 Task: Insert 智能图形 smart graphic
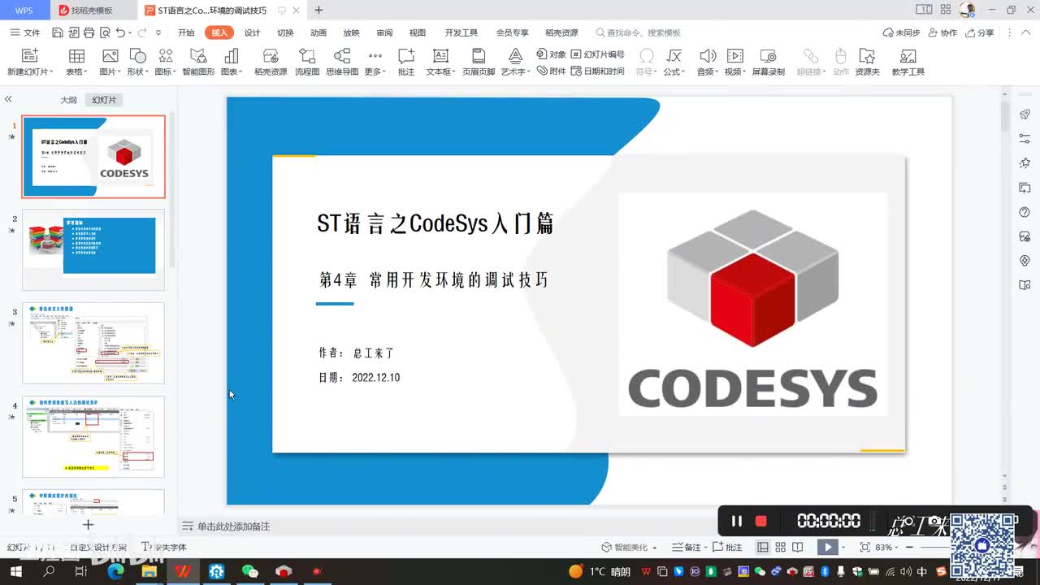[198, 62]
